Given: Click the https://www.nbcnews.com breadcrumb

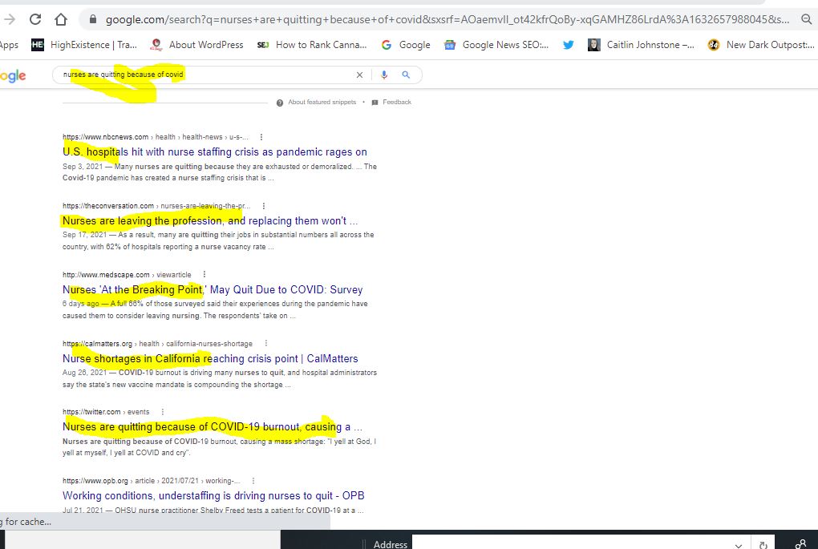Looking at the screenshot, I should pyautogui.click(x=156, y=137).
